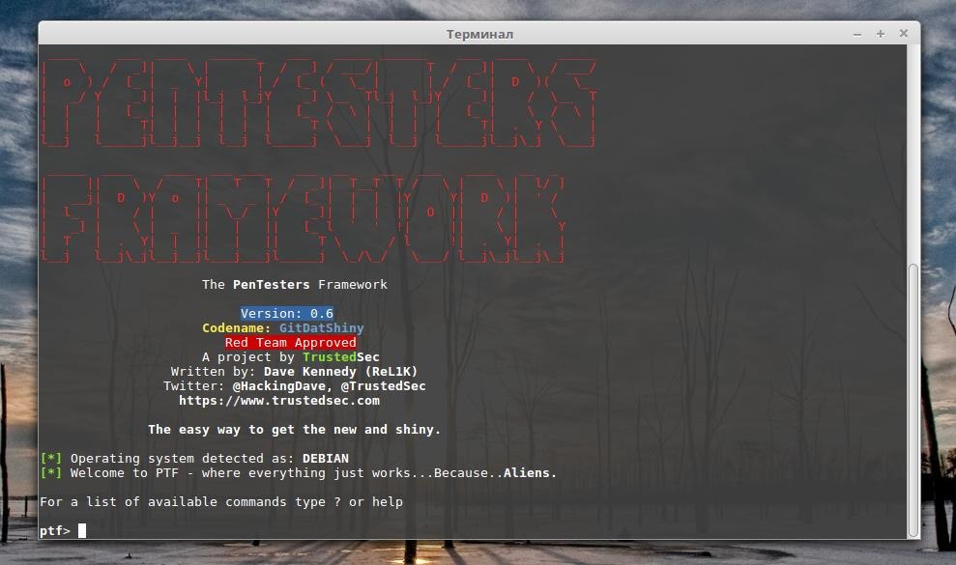Click 'Written by: Dave Kennedy (ReL1K)' line

coord(294,372)
